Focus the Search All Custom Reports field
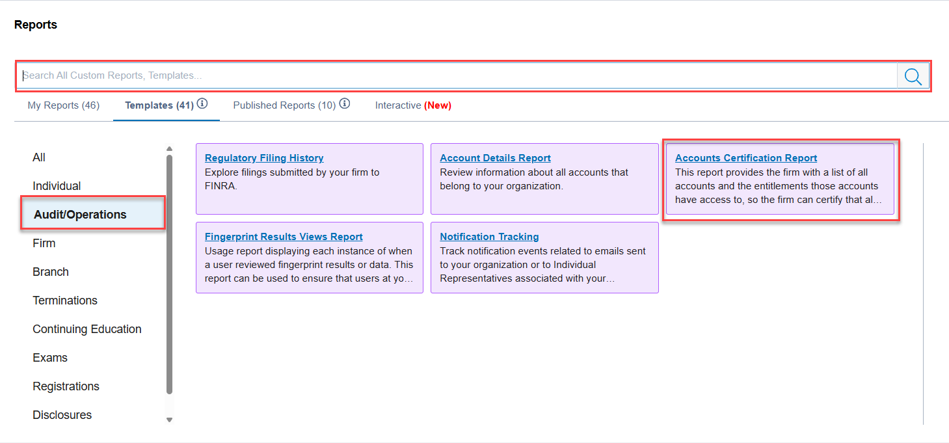949x443 pixels. point(457,75)
